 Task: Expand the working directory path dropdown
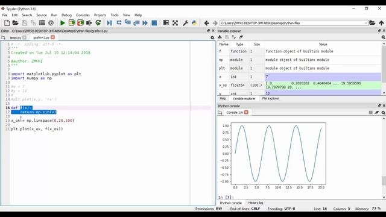365,23
